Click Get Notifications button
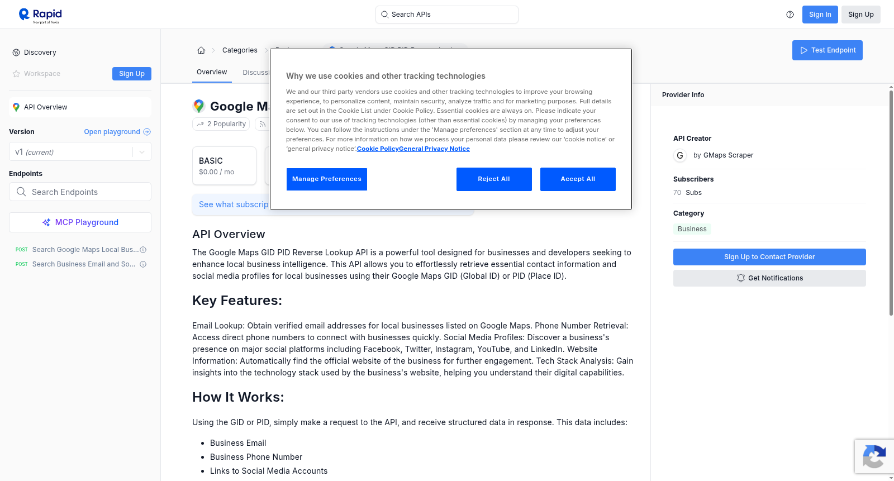This screenshot has width=894, height=481. point(769,278)
